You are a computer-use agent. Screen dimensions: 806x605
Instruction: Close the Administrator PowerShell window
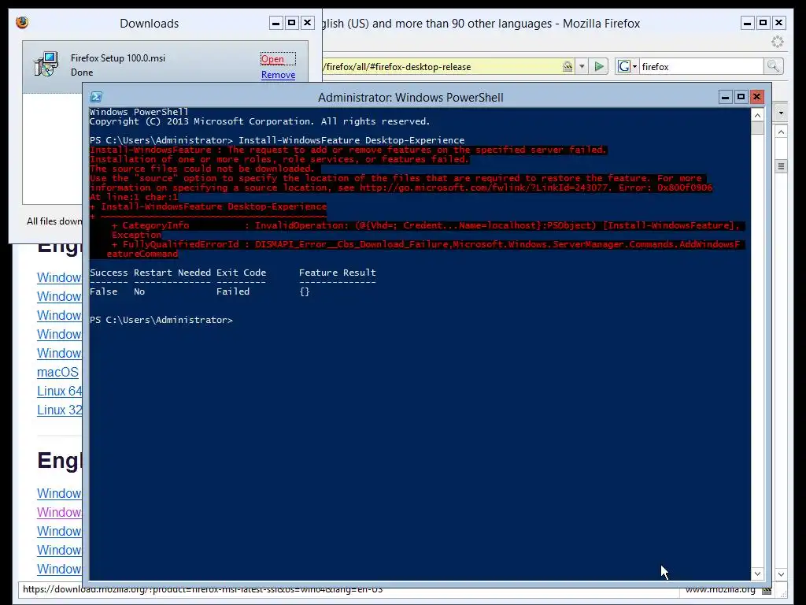coord(756,97)
